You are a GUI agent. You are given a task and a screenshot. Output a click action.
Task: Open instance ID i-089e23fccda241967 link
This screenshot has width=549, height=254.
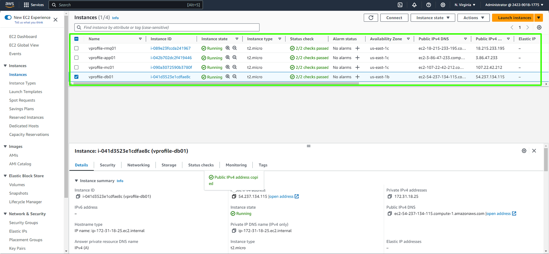171,48
